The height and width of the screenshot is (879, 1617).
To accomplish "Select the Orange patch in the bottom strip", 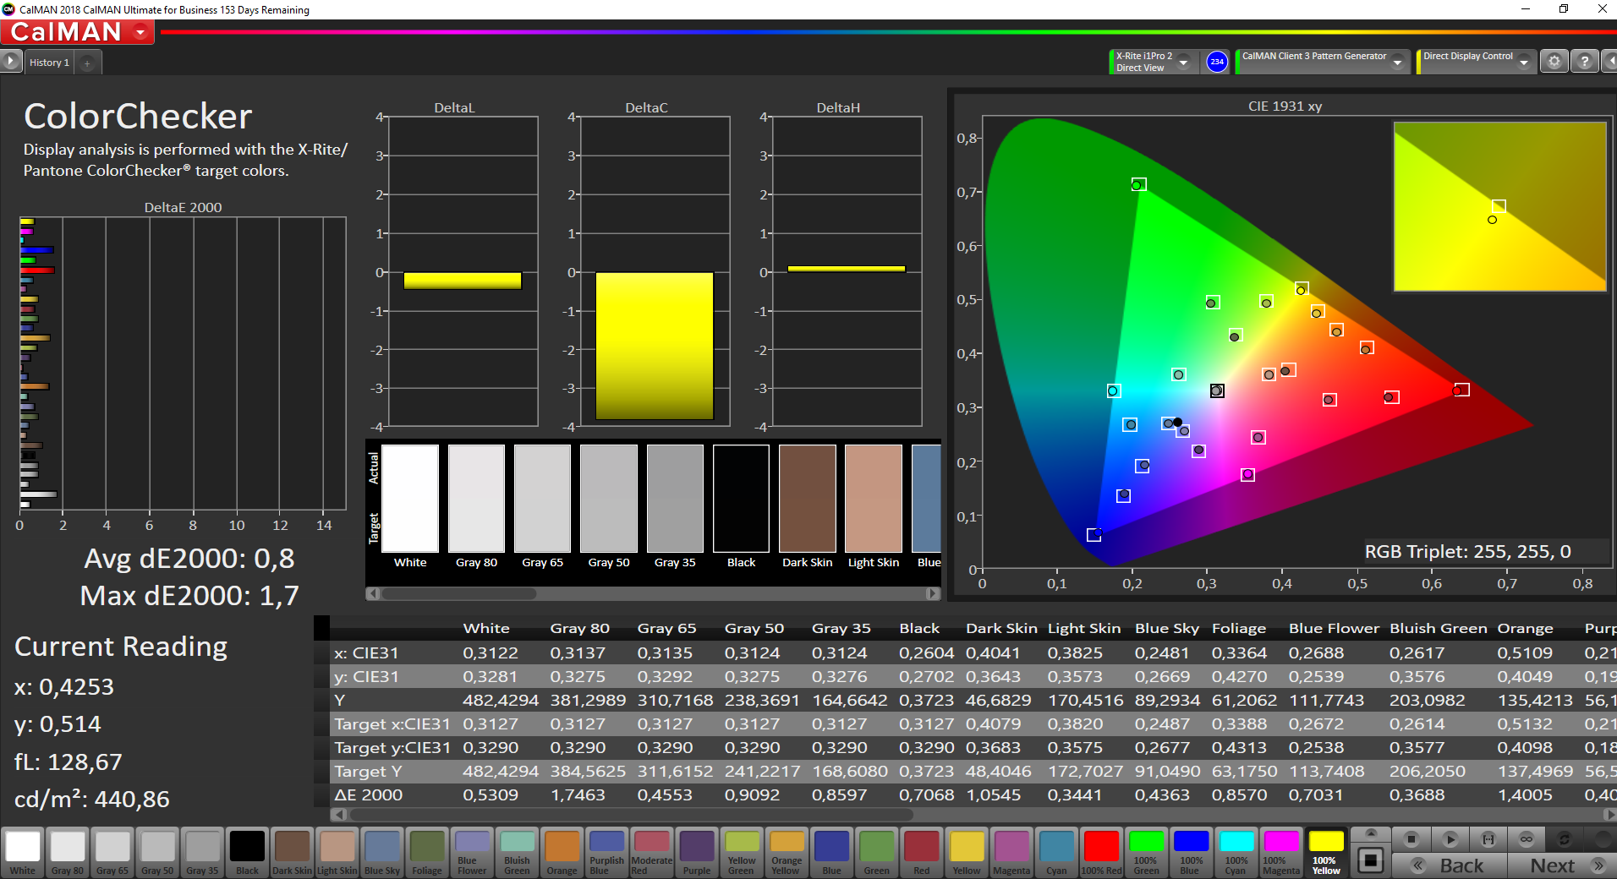I will 562,852.
